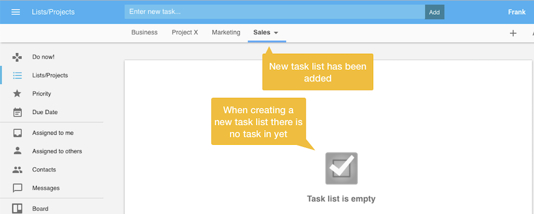Open the Frank user menu
This screenshot has height=214, width=534.
517,12
